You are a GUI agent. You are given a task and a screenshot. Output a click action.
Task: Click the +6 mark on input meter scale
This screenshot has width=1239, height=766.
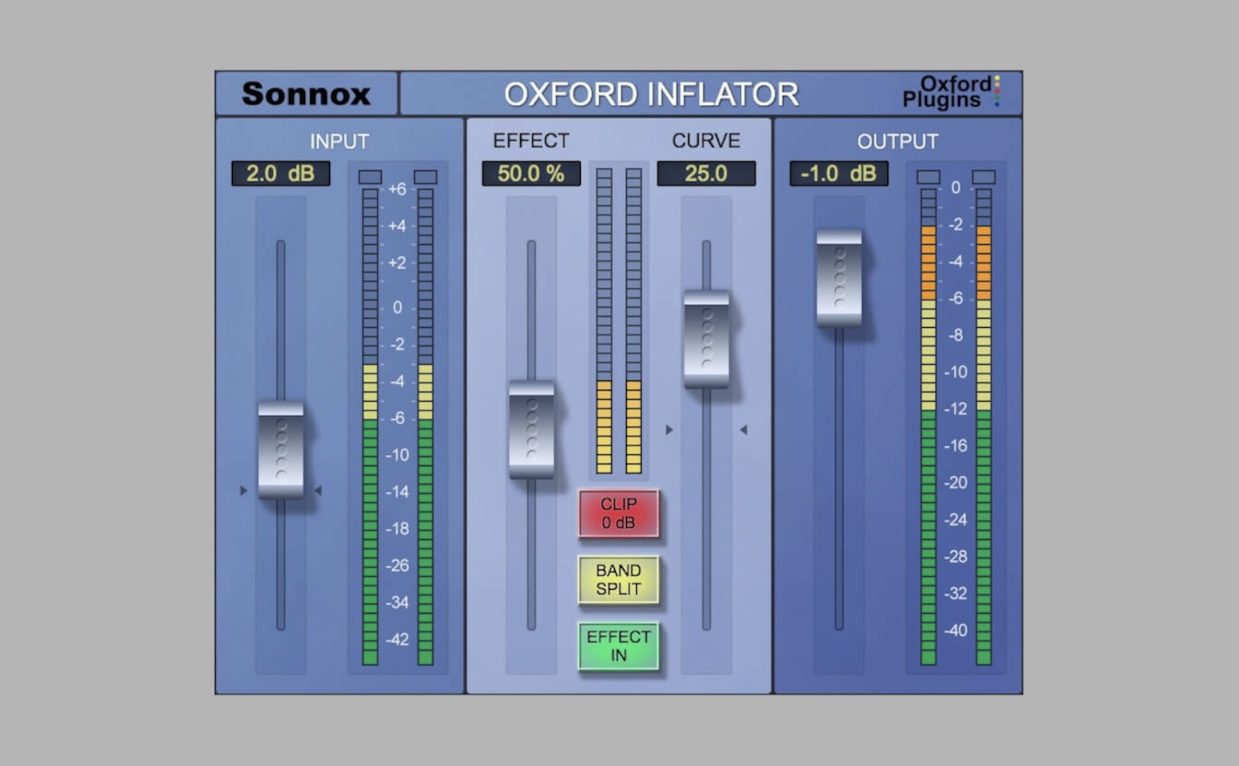coord(397,189)
